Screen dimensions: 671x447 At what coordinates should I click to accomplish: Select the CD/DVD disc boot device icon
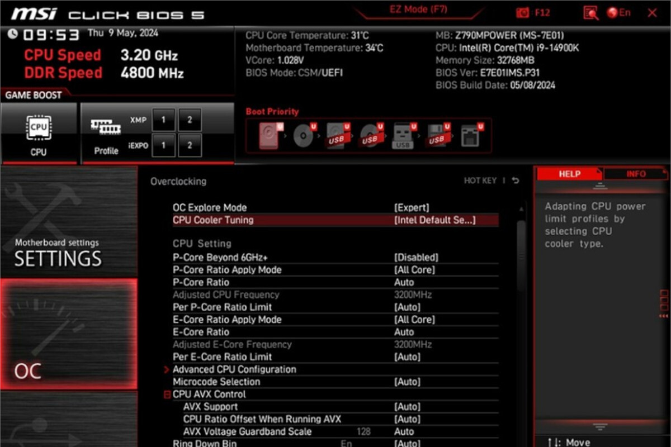click(x=305, y=135)
